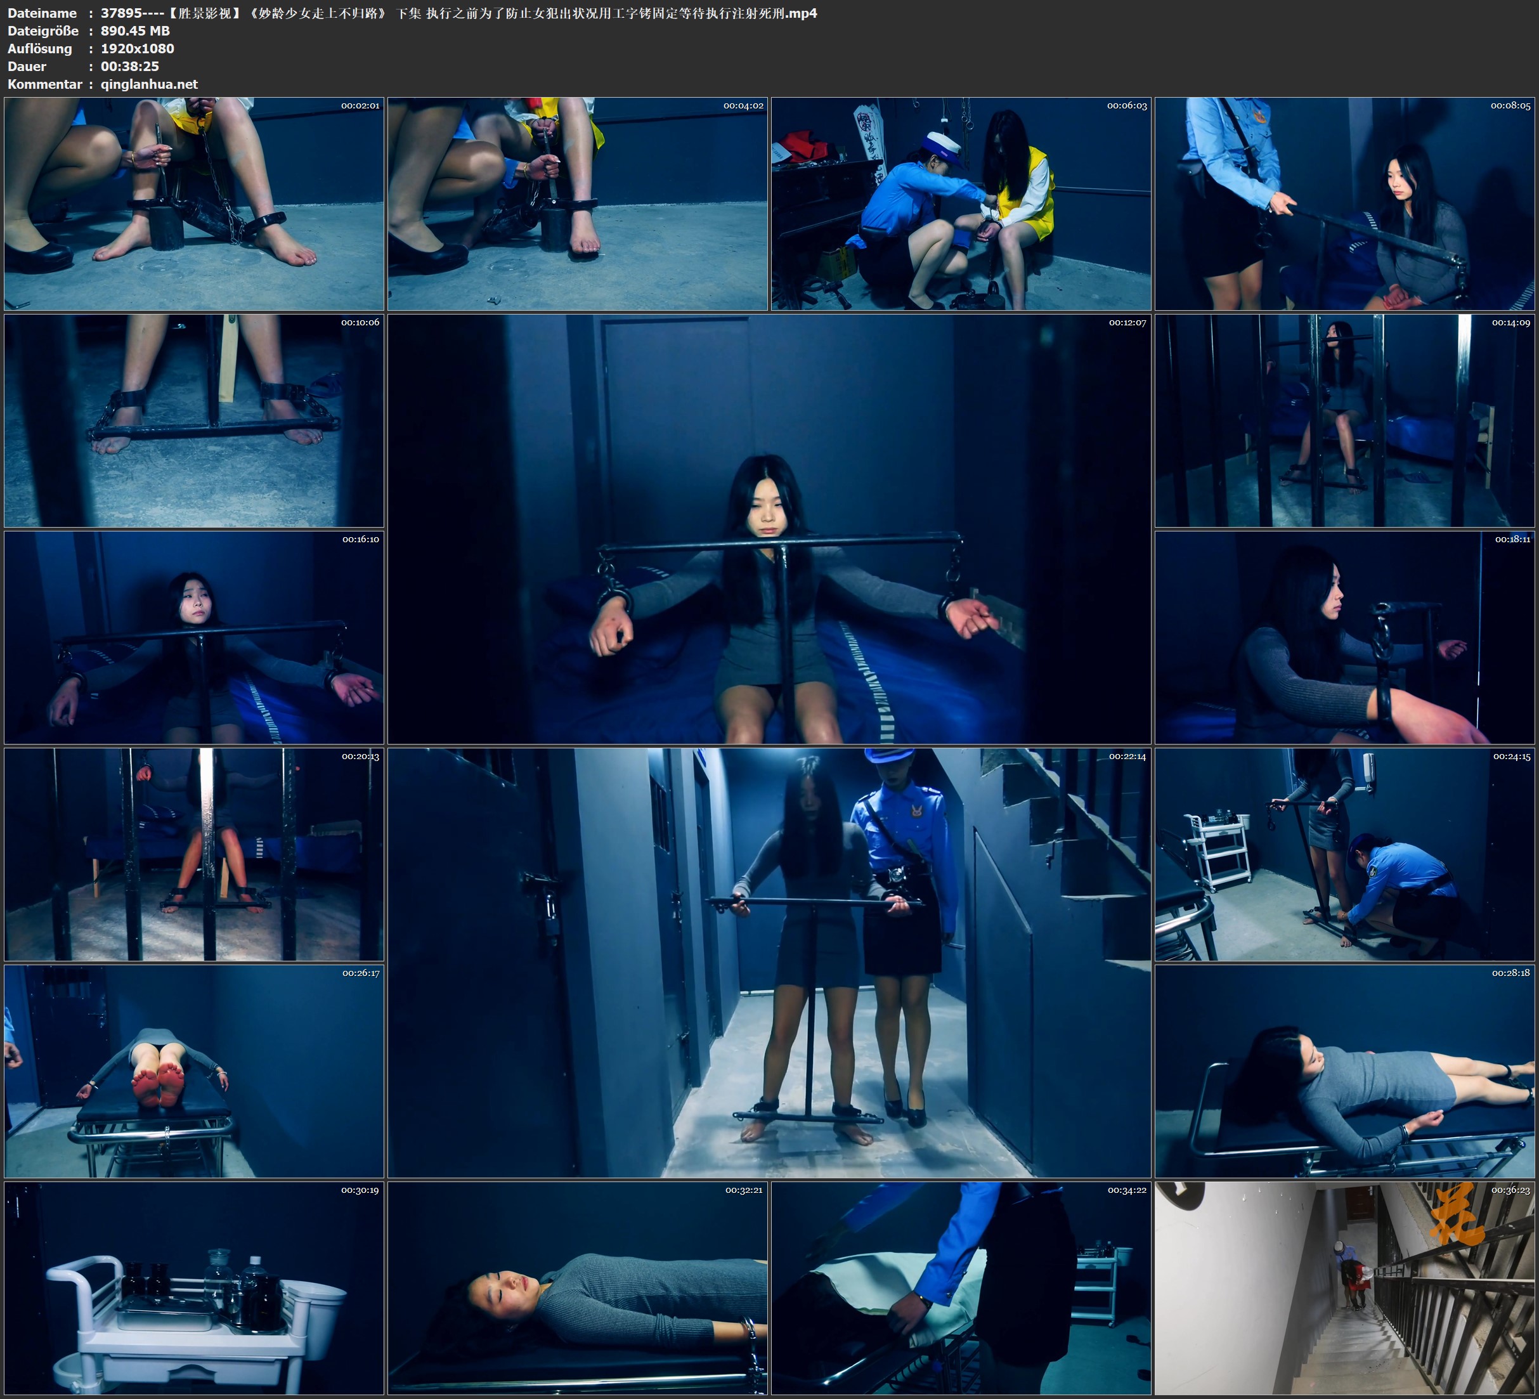Select the thumbnail stamped 00:04:02
Screen dimensions: 1539x1399
click(x=577, y=204)
